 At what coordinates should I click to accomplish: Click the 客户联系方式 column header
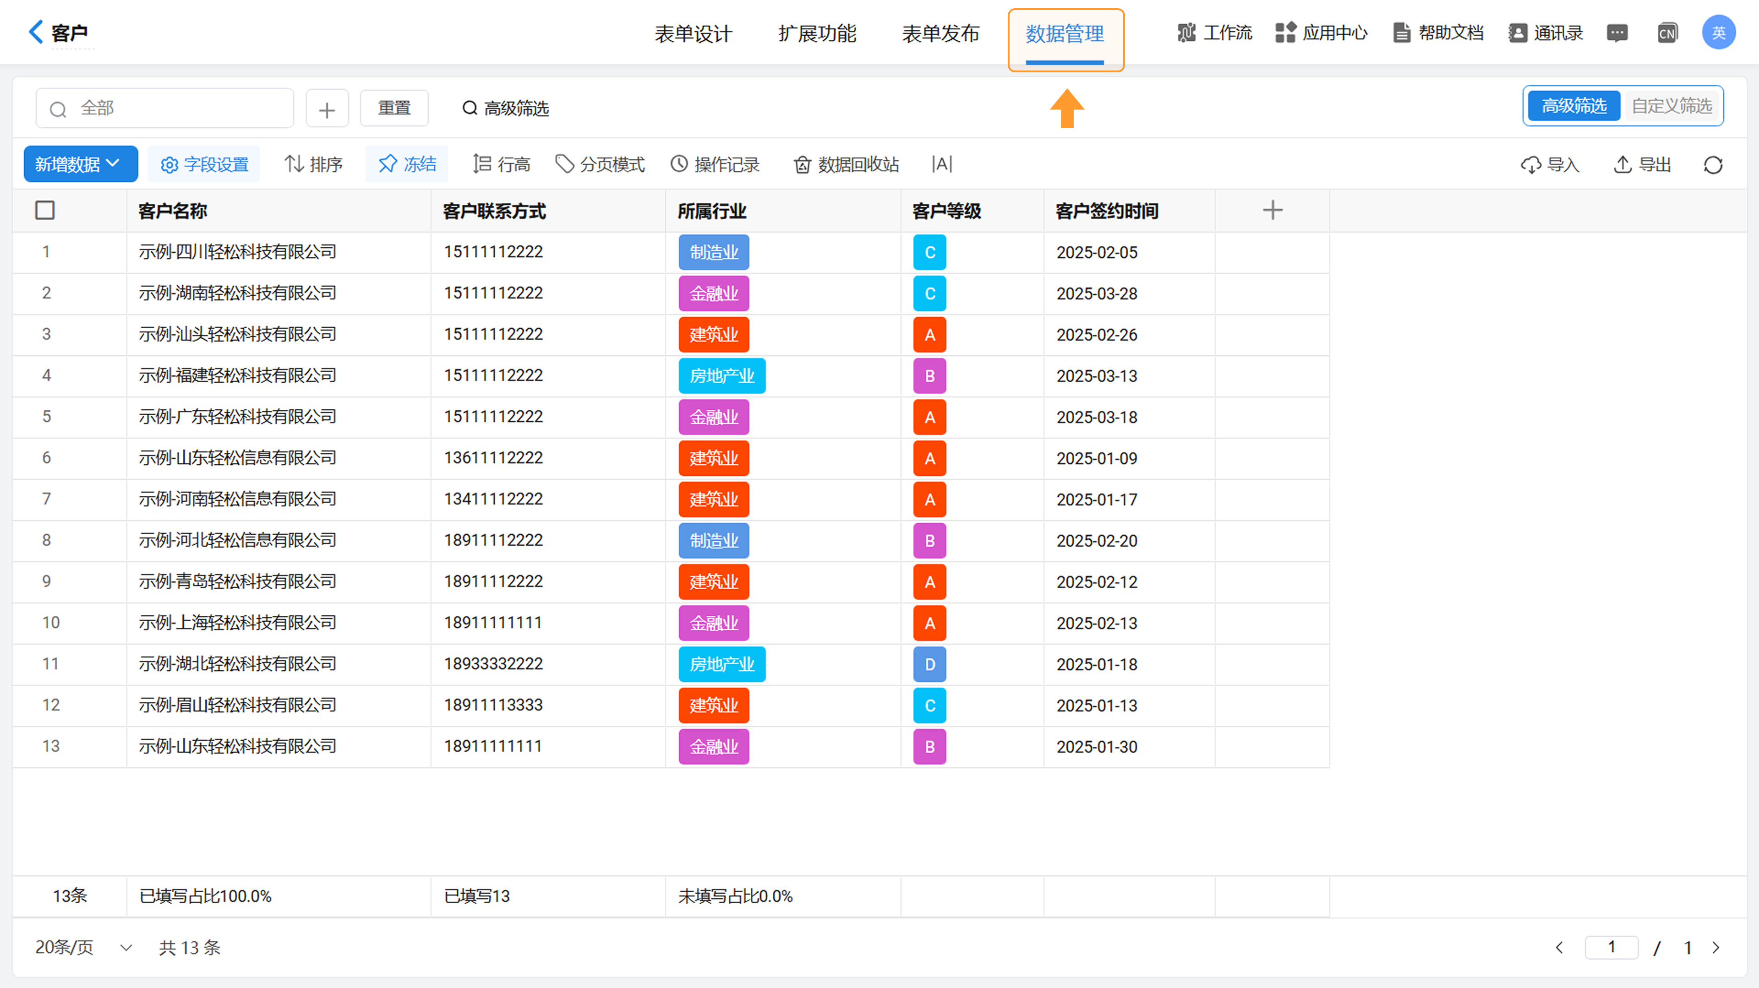(x=494, y=211)
